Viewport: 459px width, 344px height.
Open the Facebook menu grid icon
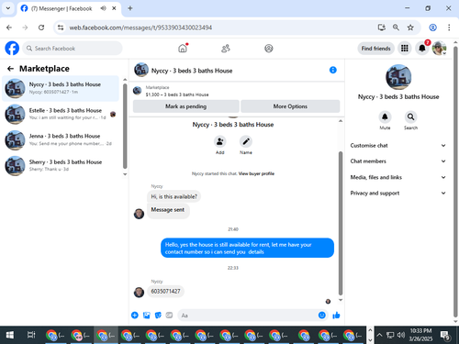(x=405, y=49)
